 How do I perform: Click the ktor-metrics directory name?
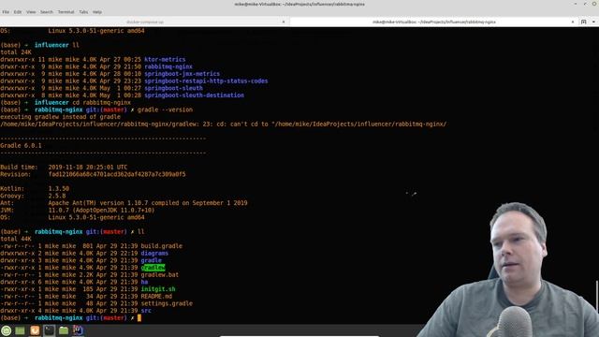tap(165, 60)
